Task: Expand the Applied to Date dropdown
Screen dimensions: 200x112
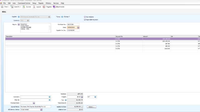Action: 82,107
